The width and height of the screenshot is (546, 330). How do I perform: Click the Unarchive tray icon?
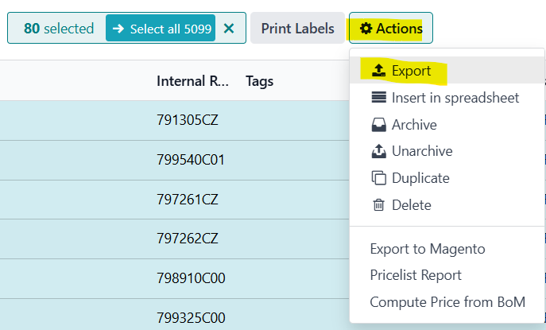[x=379, y=151]
